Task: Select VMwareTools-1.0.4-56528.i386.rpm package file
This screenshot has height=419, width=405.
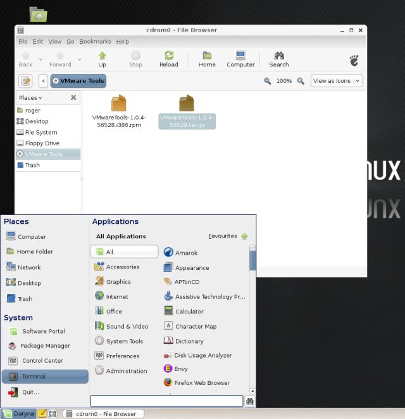Action: (x=119, y=111)
